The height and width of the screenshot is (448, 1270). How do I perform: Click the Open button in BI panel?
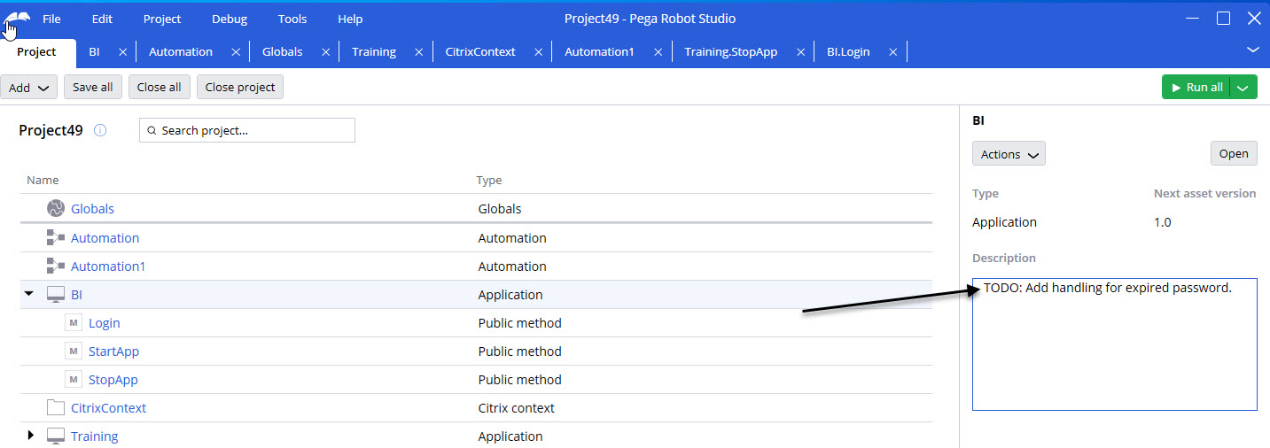click(x=1234, y=153)
